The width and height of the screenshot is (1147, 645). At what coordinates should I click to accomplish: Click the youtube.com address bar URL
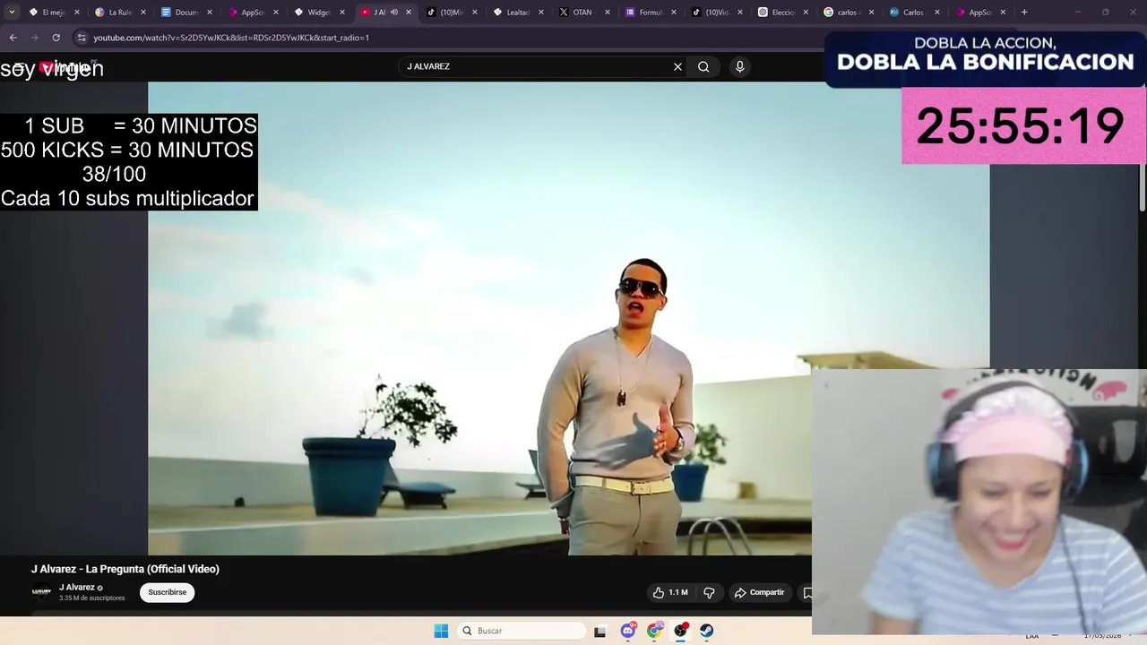(231, 38)
